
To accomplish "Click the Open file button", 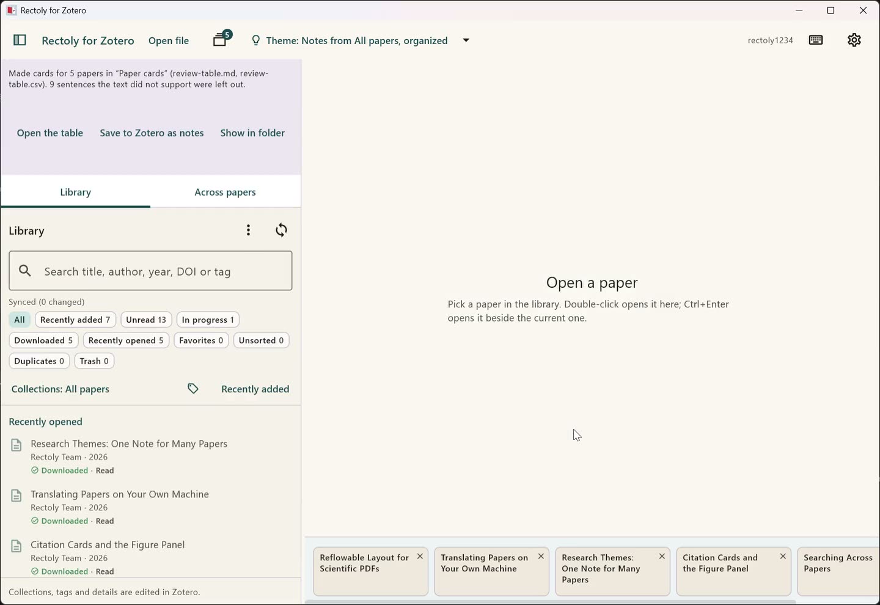I will pyautogui.click(x=169, y=40).
